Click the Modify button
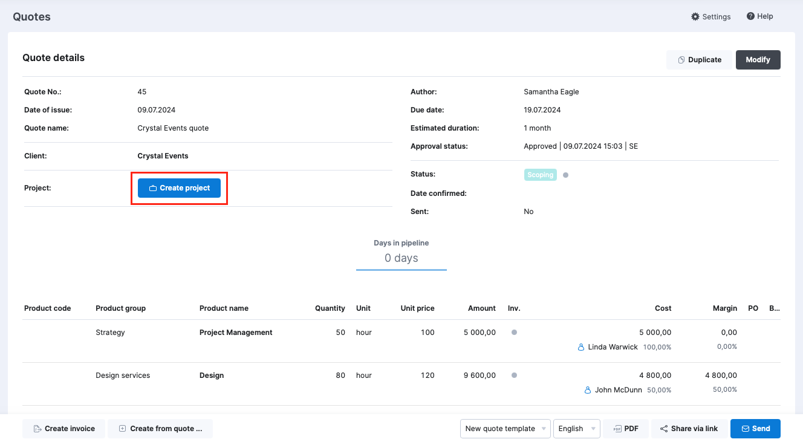Image resolution: width=803 pixels, height=442 pixels. 758,60
